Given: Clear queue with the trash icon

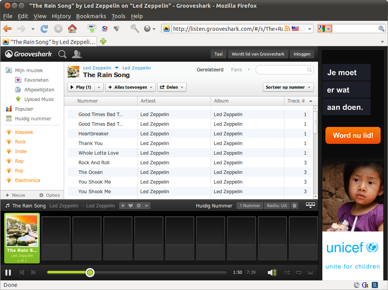Looking at the screenshot, I should coord(294,206).
